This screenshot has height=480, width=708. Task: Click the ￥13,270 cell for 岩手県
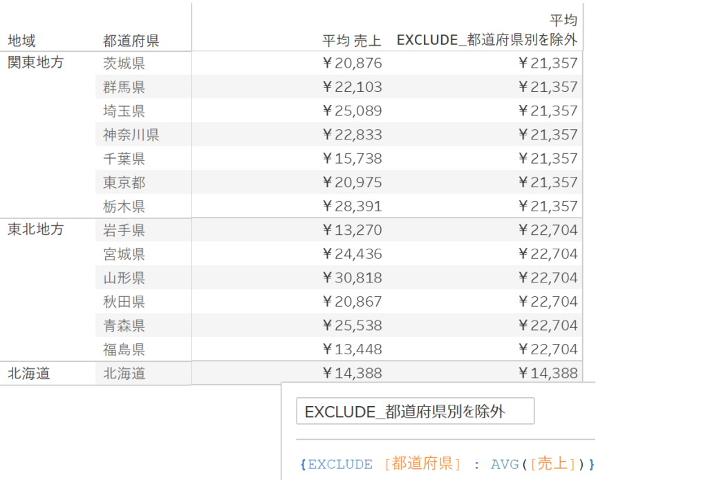click(352, 230)
